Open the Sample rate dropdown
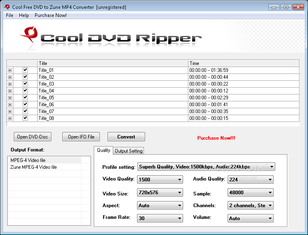 pyautogui.click(x=251, y=193)
